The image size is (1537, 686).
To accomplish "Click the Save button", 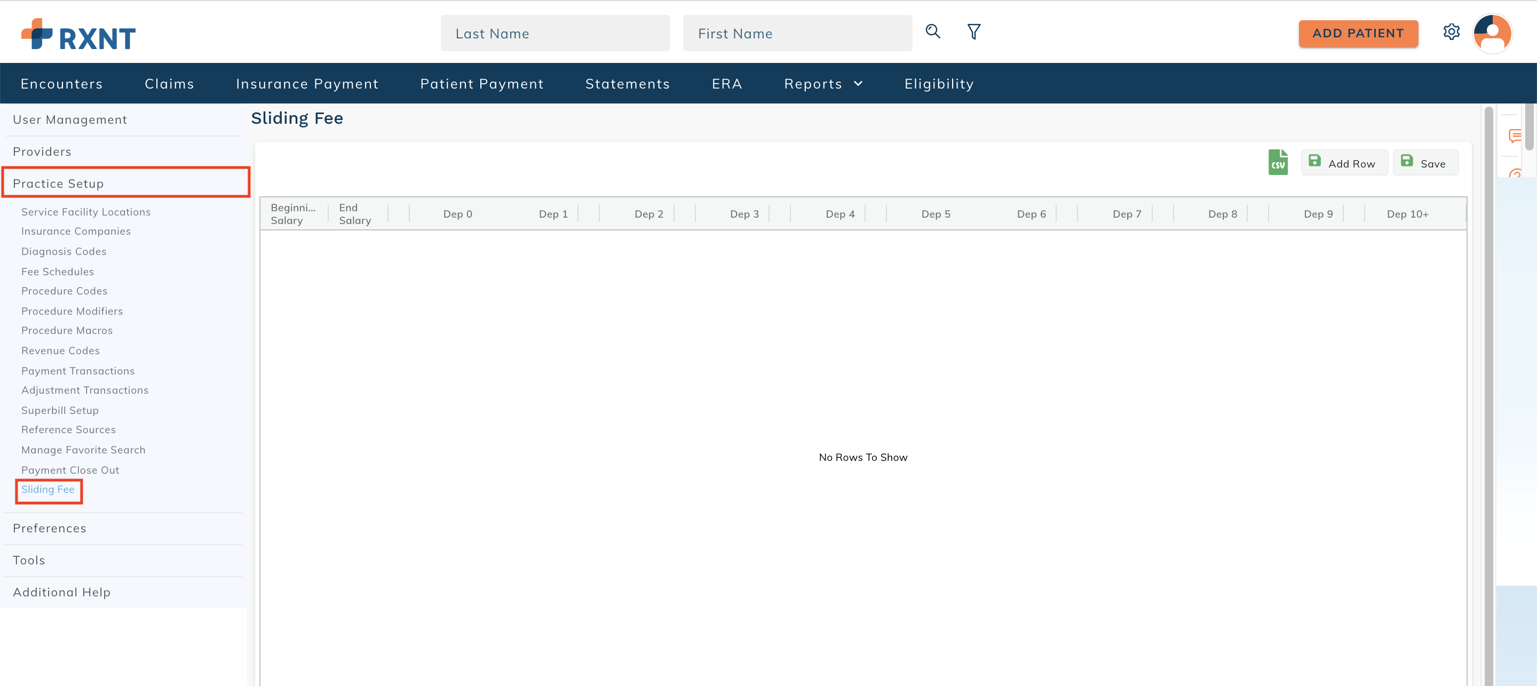I will (1425, 163).
